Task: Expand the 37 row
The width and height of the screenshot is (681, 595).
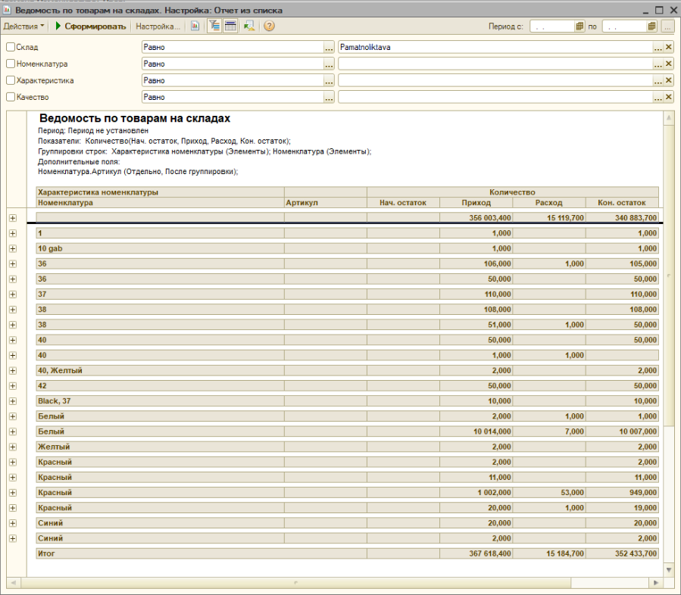Action: tap(13, 294)
